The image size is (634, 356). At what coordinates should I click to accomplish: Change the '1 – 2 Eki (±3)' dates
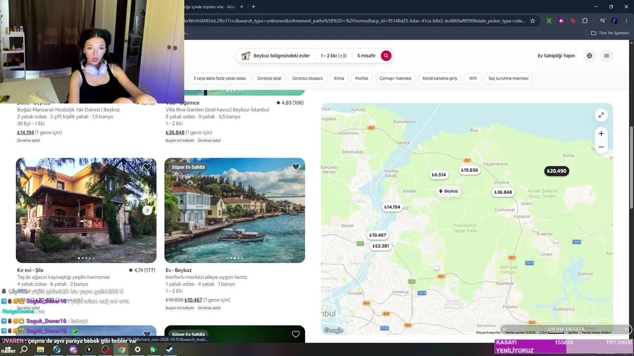pyautogui.click(x=333, y=56)
